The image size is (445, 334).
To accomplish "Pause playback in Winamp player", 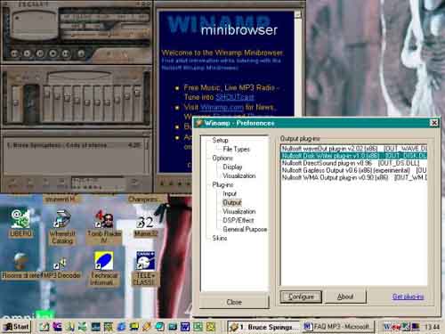I will pyautogui.click(x=40, y=53).
